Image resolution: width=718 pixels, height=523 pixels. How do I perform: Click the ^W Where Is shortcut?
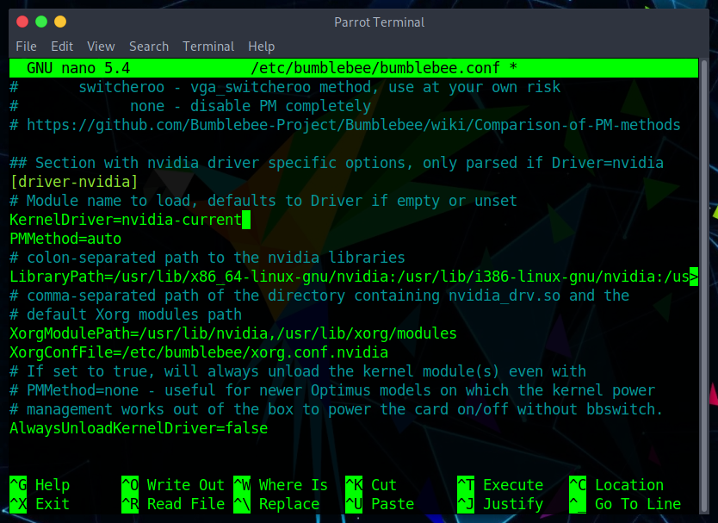coord(280,485)
